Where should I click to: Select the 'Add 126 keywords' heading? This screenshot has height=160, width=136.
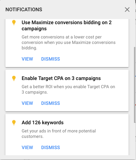pos(43,123)
